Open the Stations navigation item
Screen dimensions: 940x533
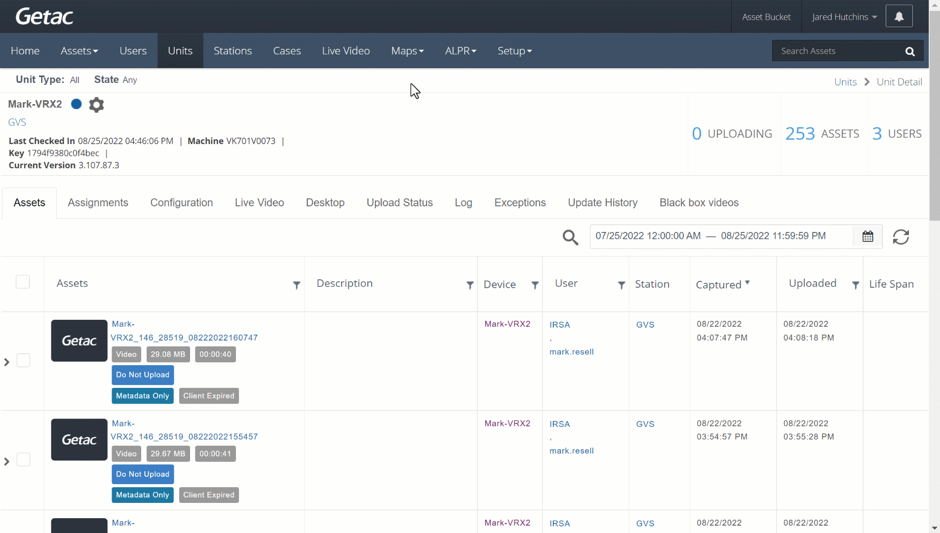point(233,51)
